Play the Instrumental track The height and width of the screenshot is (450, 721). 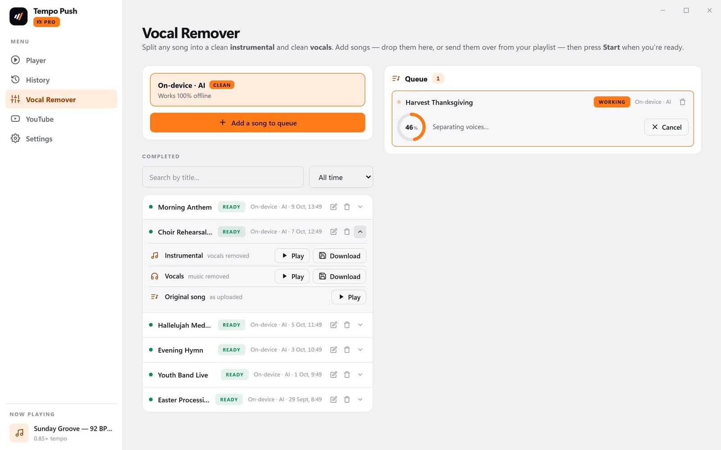click(292, 256)
